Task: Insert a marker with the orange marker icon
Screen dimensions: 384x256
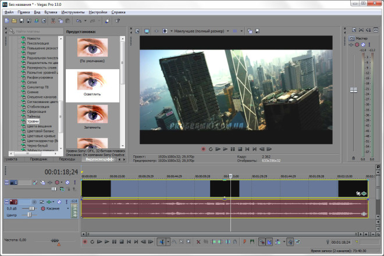Action: coord(244,242)
